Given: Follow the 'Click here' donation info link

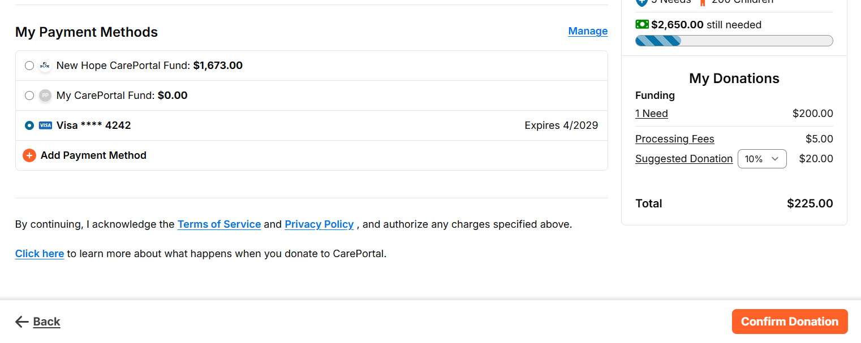Looking at the screenshot, I should (x=40, y=254).
